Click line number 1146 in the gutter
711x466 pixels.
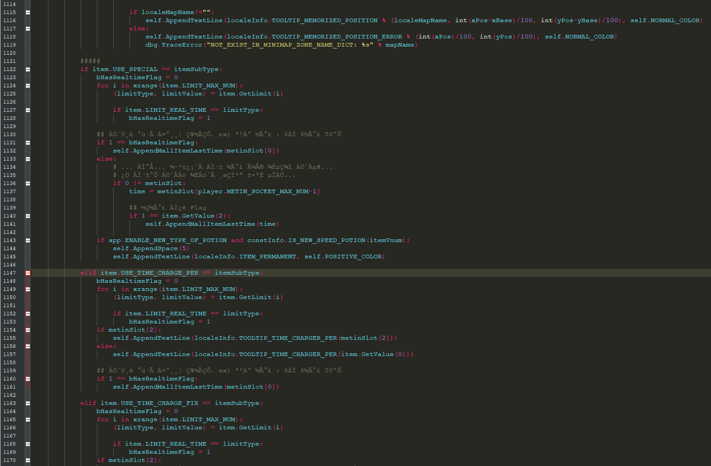[10, 265]
